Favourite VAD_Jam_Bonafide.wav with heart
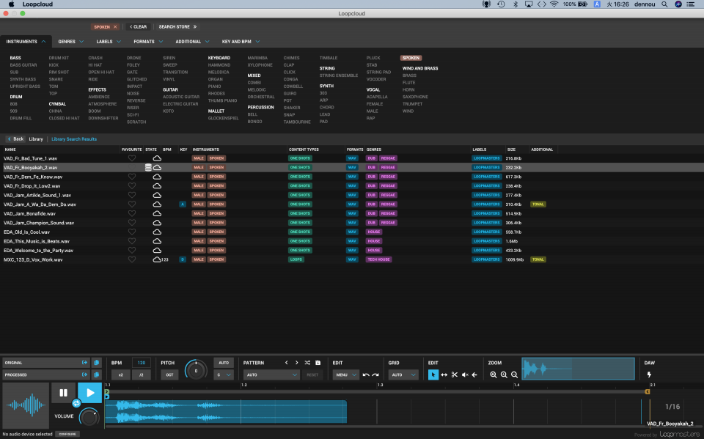 (131, 214)
